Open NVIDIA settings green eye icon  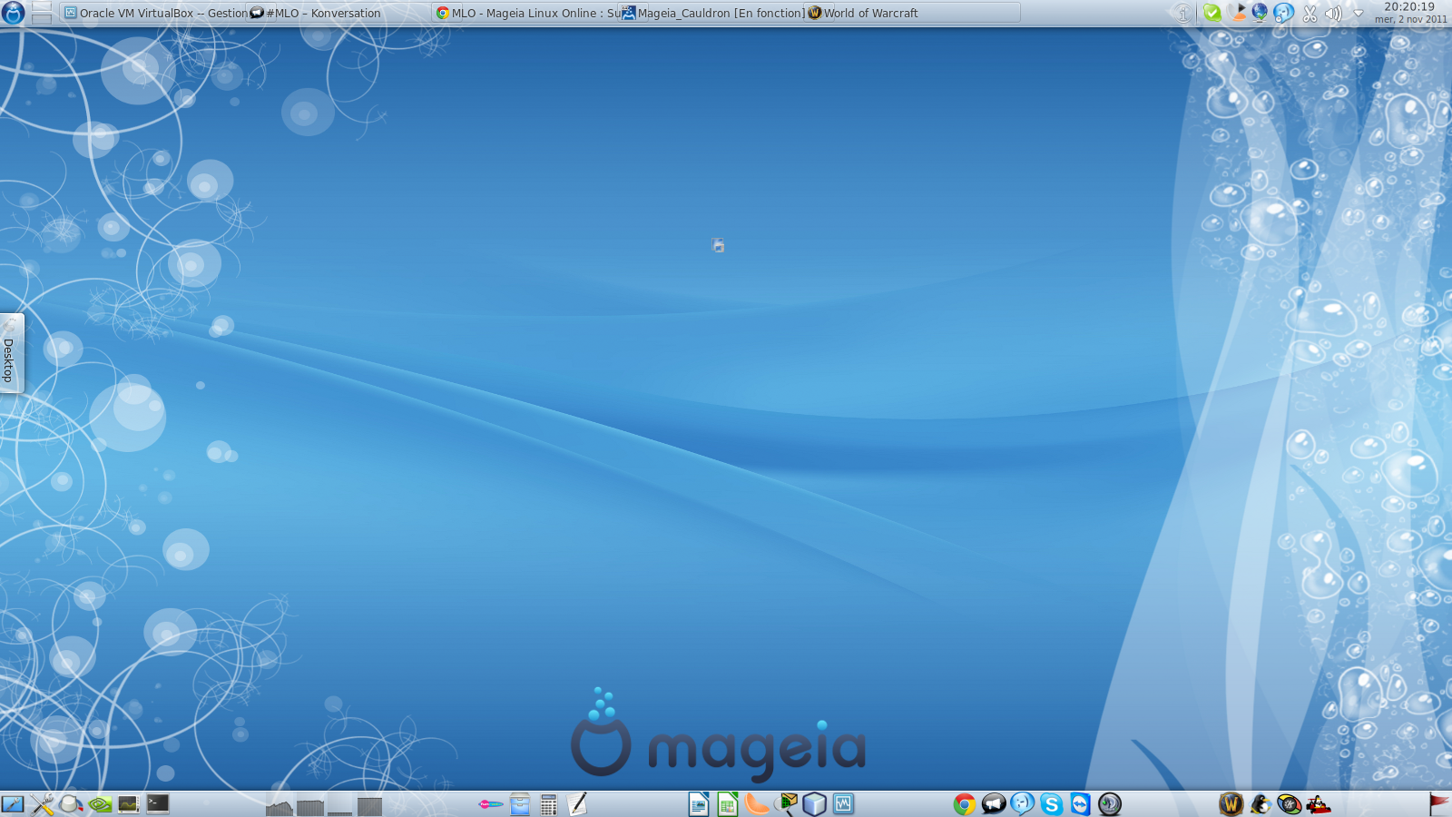pyautogui.click(x=100, y=803)
